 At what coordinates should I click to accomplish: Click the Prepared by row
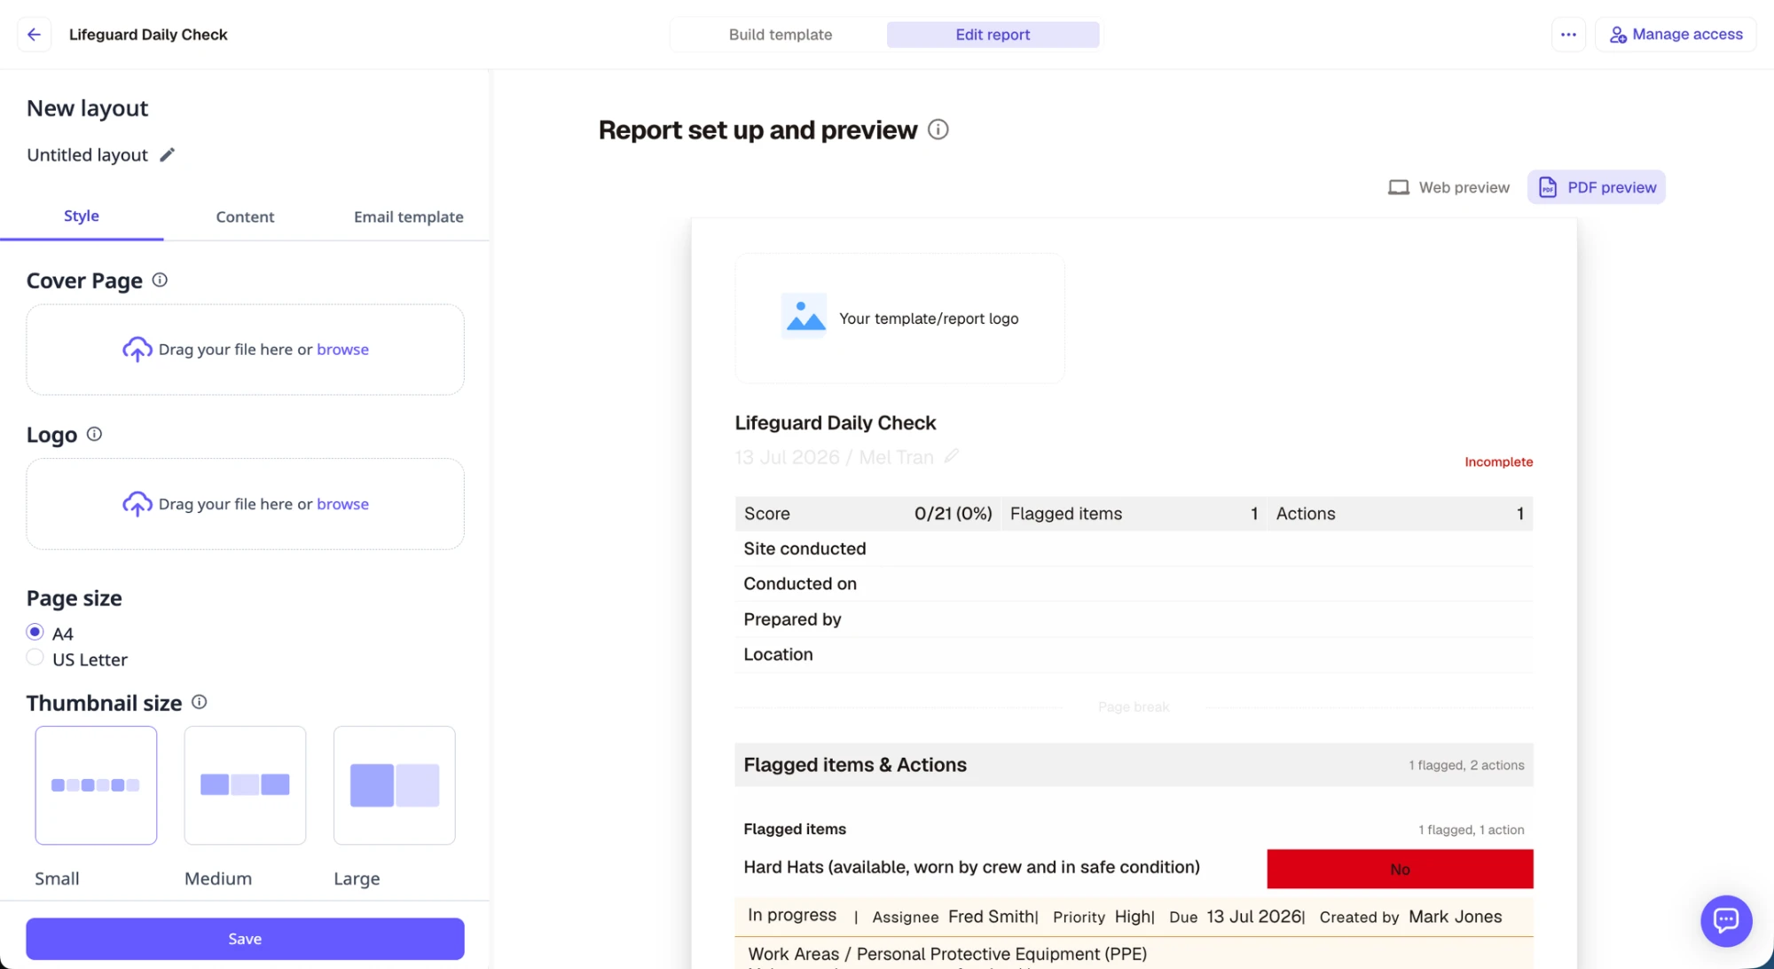1134,619
